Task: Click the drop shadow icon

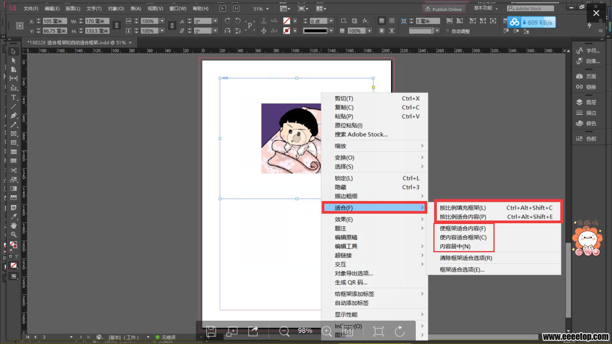Action: pos(355,21)
